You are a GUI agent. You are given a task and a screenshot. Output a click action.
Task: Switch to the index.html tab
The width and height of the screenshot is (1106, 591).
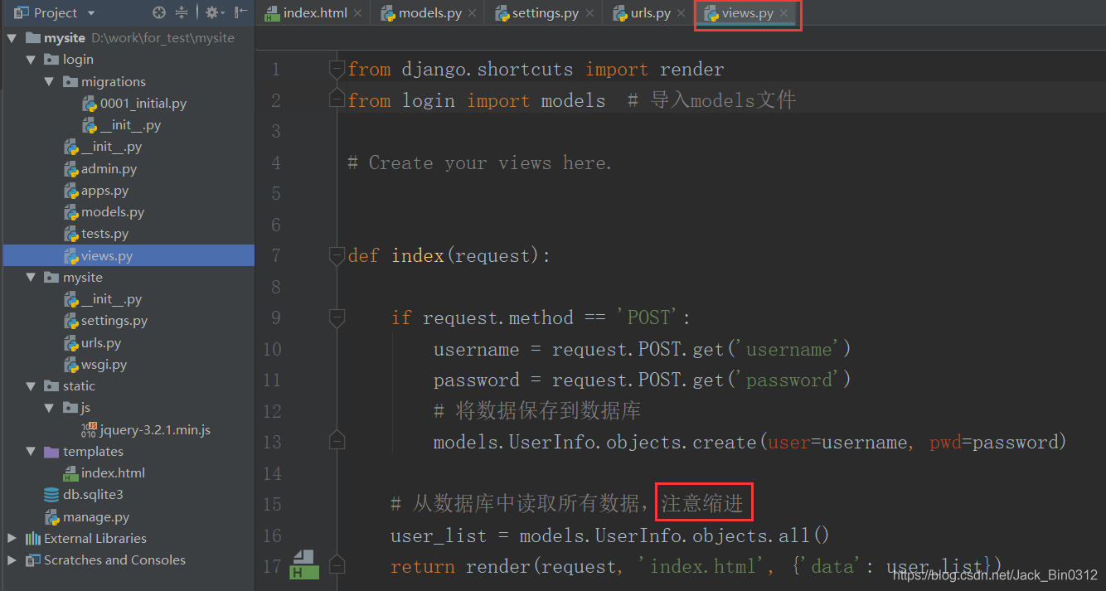pos(315,13)
